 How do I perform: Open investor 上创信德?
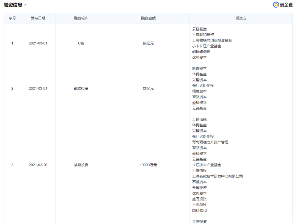pos(199,119)
